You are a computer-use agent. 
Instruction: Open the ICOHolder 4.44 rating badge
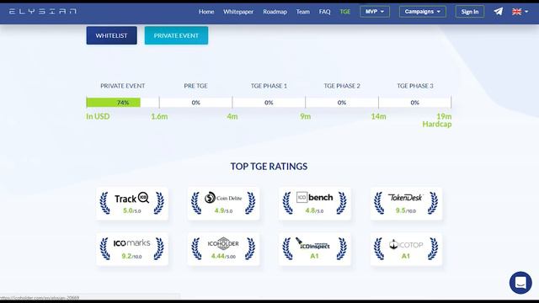click(x=223, y=249)
